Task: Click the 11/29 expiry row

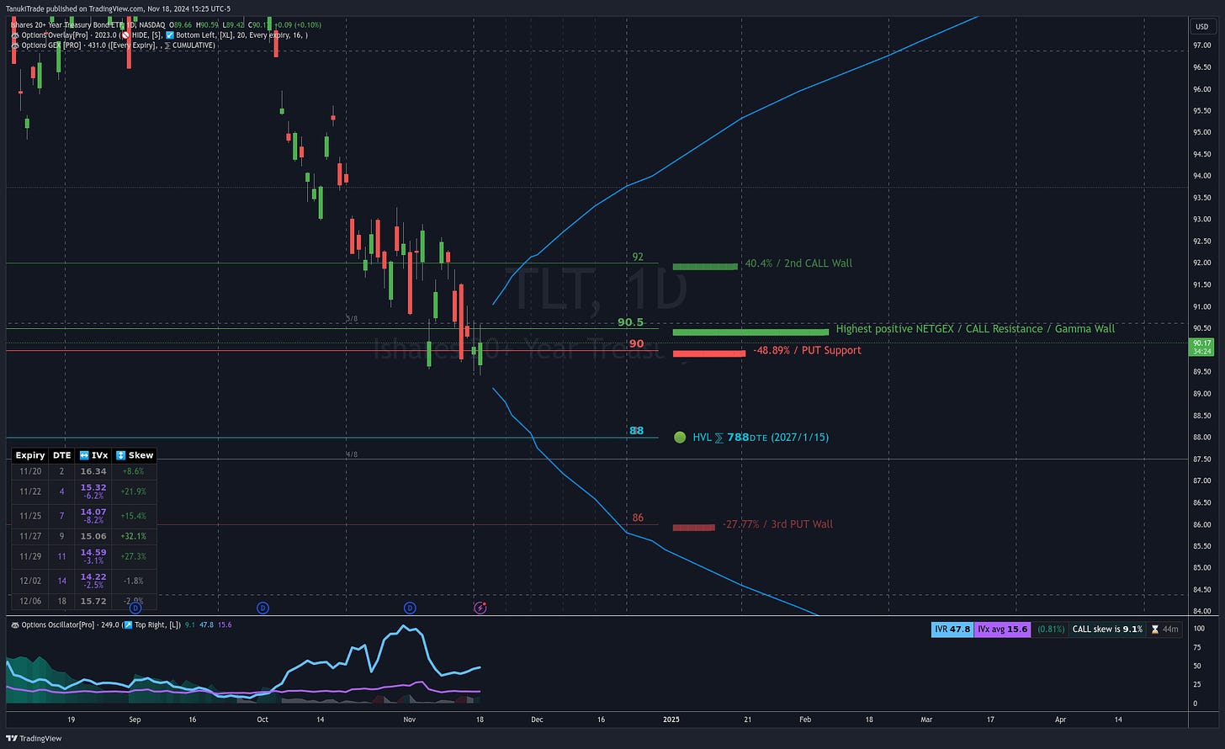Action: (x=83, y=557)
